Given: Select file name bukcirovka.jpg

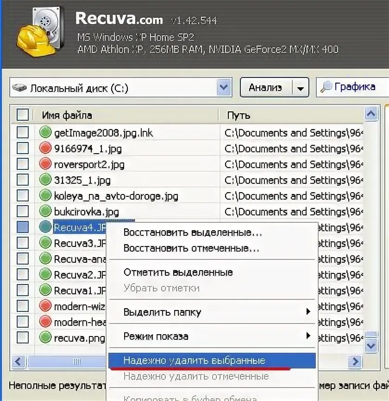Looking at the screenshot, I should click(86, 212).
